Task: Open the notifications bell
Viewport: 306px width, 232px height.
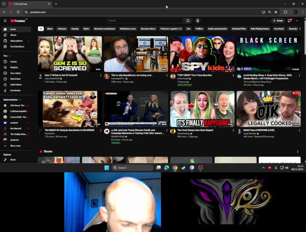Action: tap(289, 21)
